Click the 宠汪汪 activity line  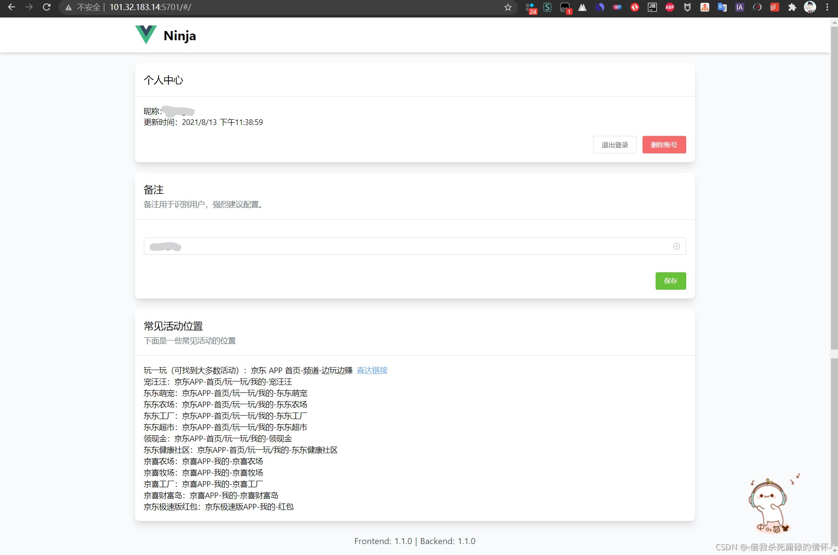pos(218,382)
